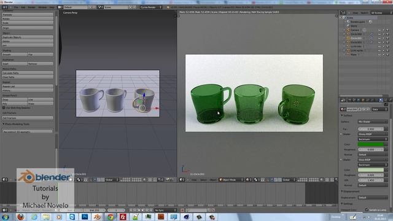Open the Add menu

pyautogui.click(x=23, y=7)
